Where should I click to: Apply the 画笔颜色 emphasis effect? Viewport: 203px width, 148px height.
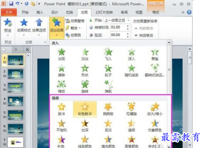point(132,141)
